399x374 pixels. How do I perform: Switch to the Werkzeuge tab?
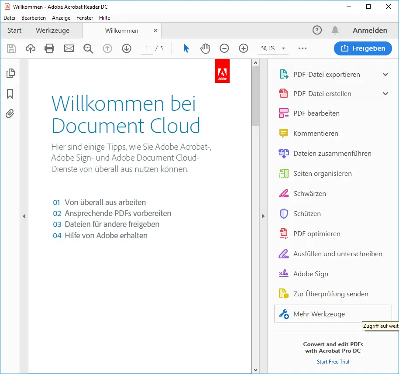[x=53, y=31]
